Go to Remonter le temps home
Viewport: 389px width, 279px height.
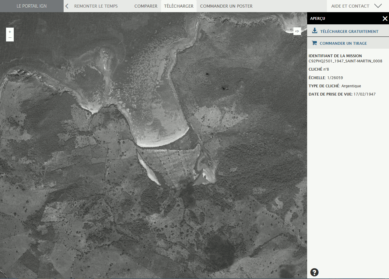pyautogui.click(x=96, y=6)
